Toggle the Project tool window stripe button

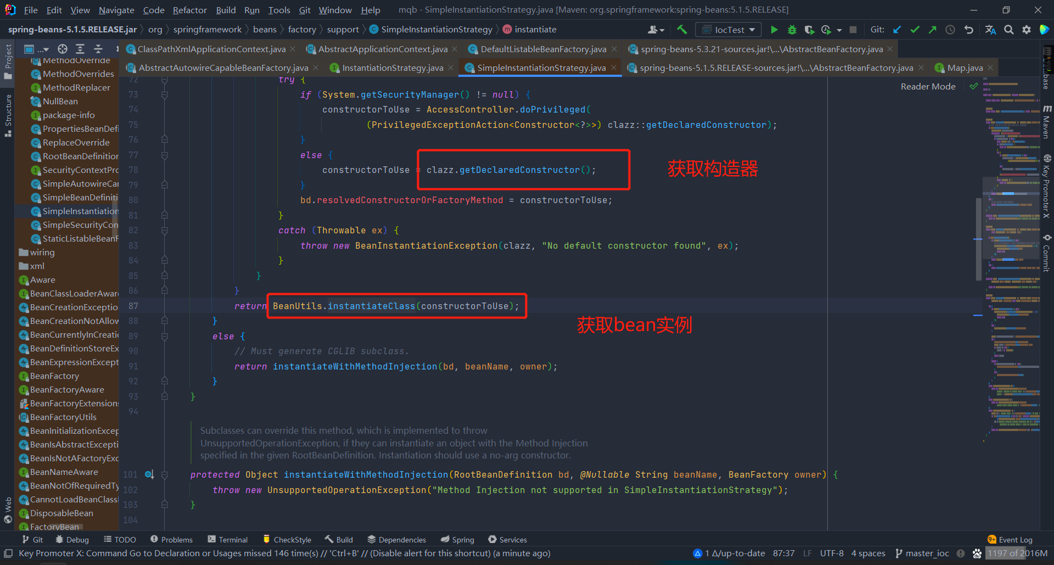pos(8,60)
